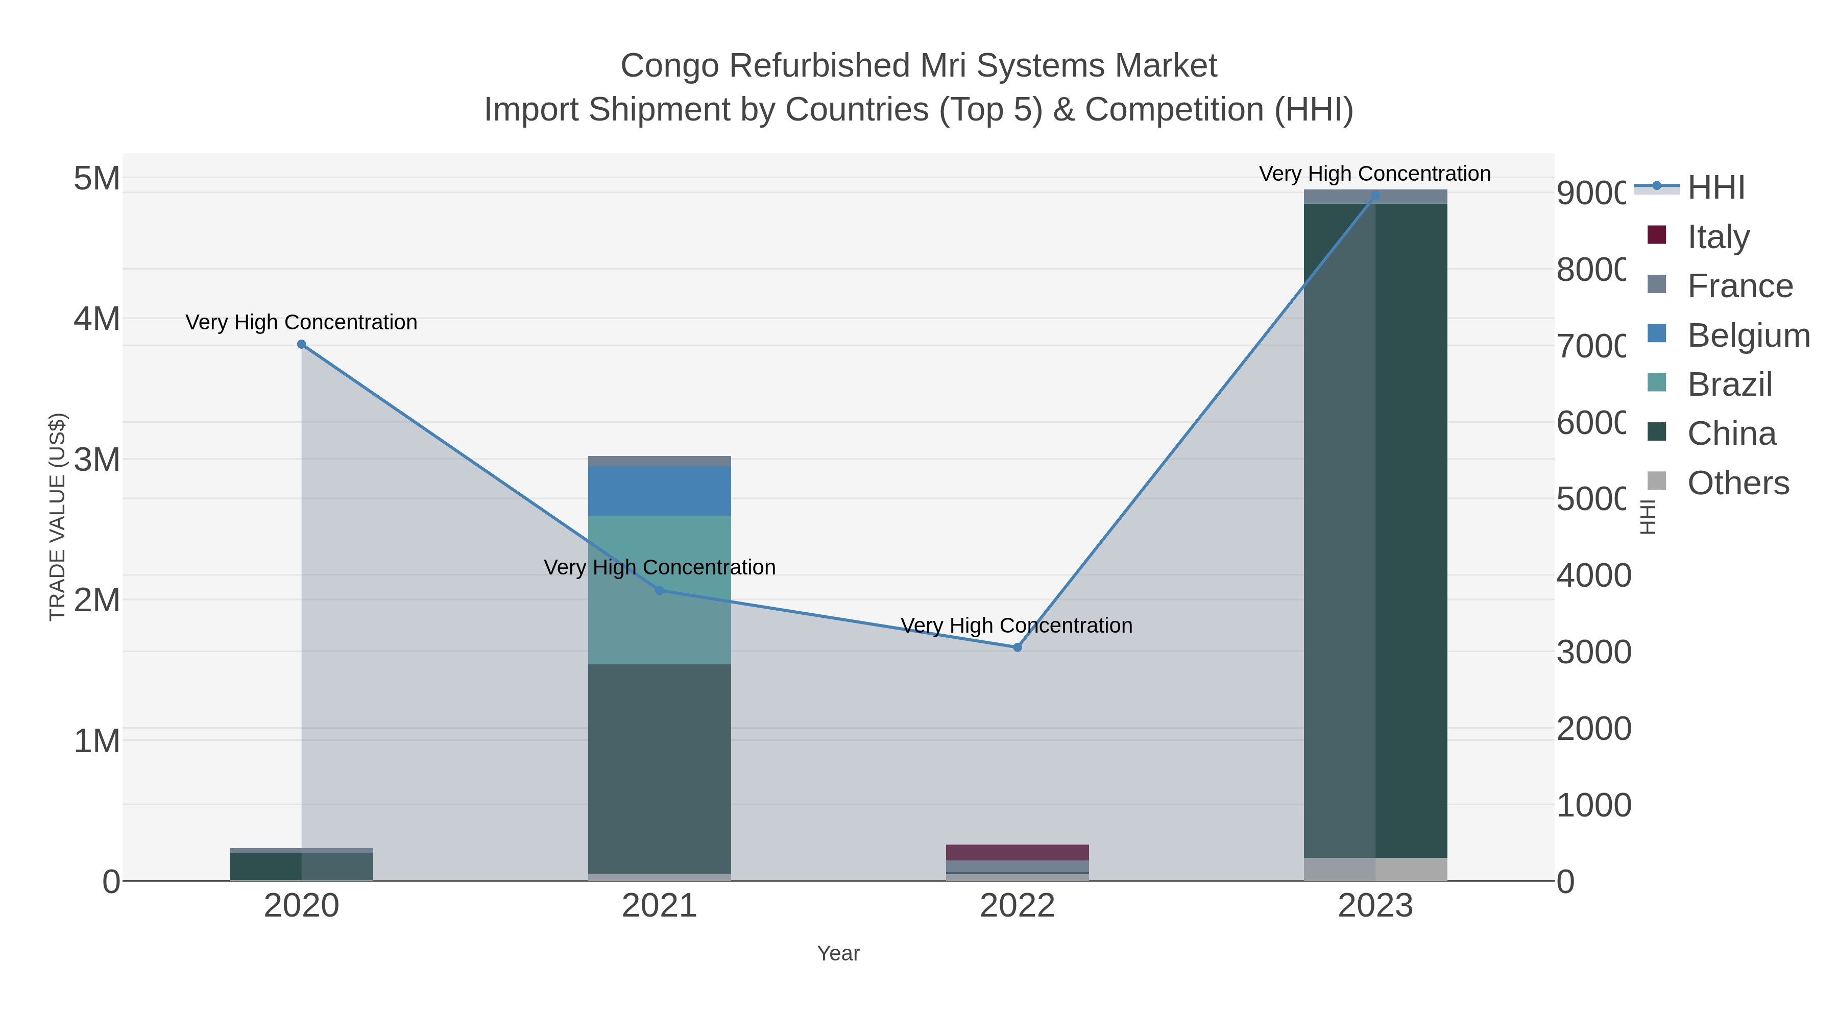Click the 'TRADE VALUE (US$)' axis title
Viewport: 1838px width, 1034px height.
click(57, 517)
